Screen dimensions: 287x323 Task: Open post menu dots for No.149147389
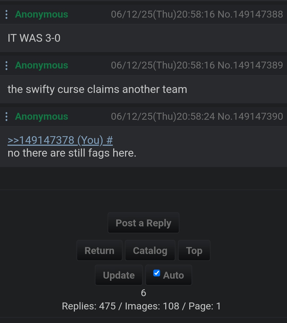coord(6,65)
